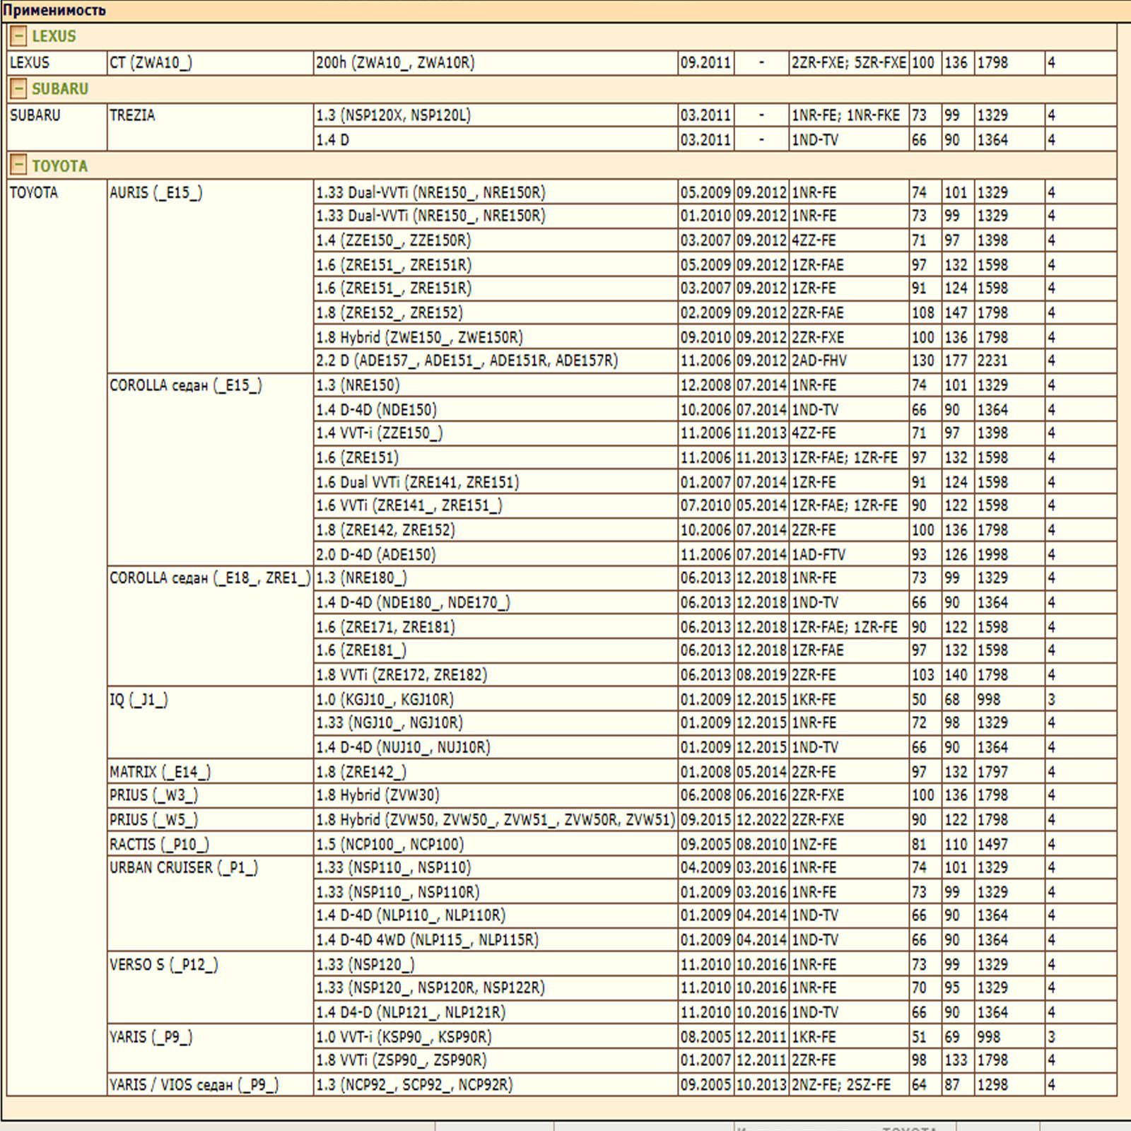Select the MATRIX (_E14_) model cell

[160, 772]
